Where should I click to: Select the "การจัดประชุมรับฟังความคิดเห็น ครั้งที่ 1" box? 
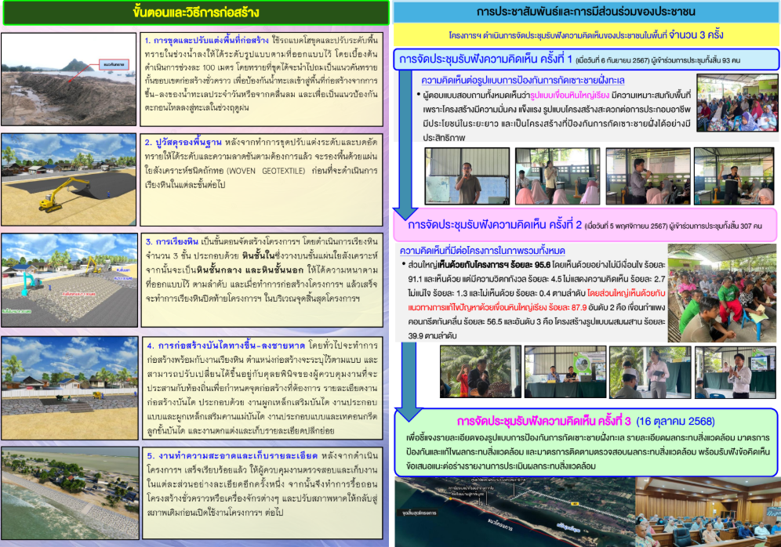click(586, 59)
